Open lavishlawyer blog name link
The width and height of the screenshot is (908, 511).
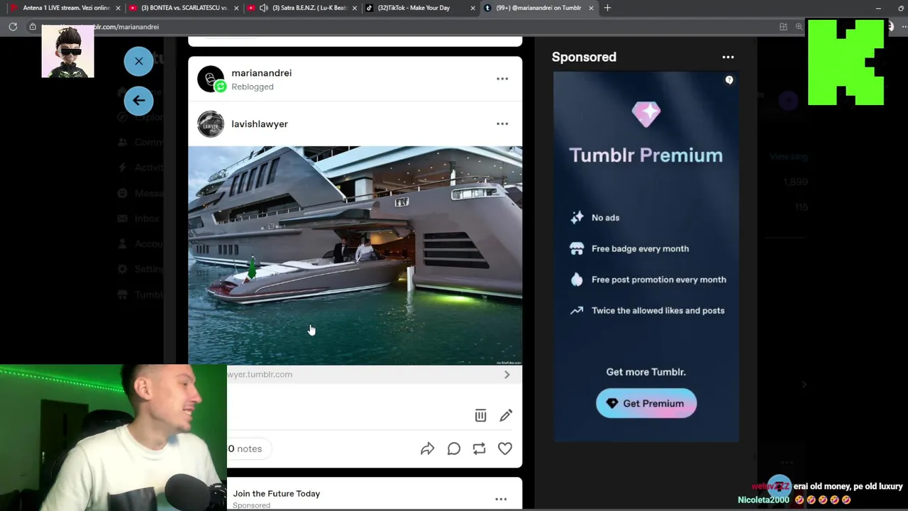click(x=260, y=123)
